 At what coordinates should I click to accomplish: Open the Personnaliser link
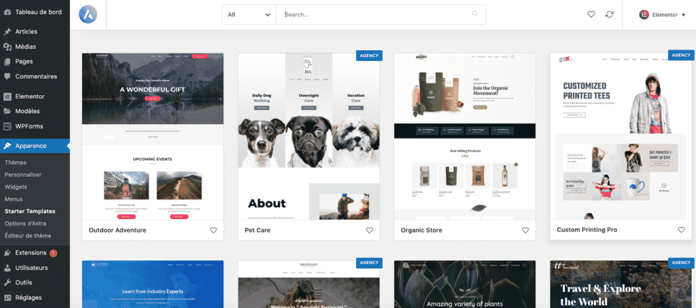(23, 174)
